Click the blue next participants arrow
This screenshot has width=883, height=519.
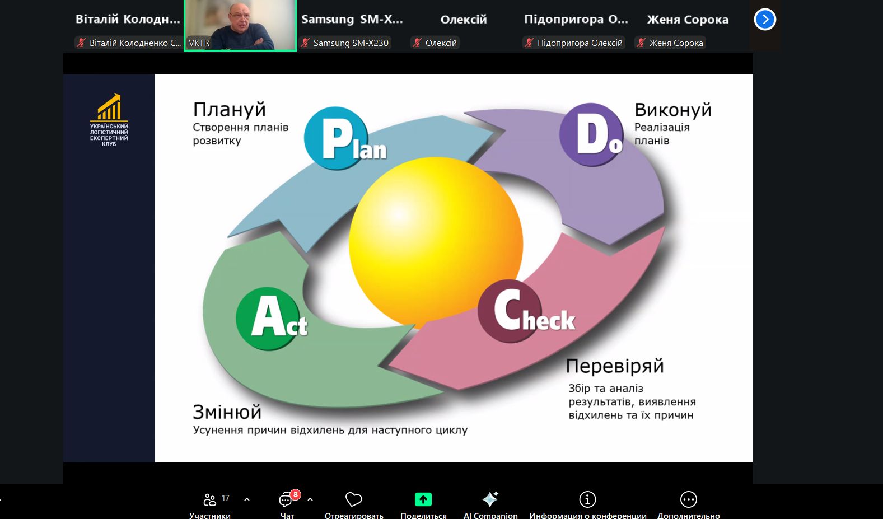coord(765,20)
